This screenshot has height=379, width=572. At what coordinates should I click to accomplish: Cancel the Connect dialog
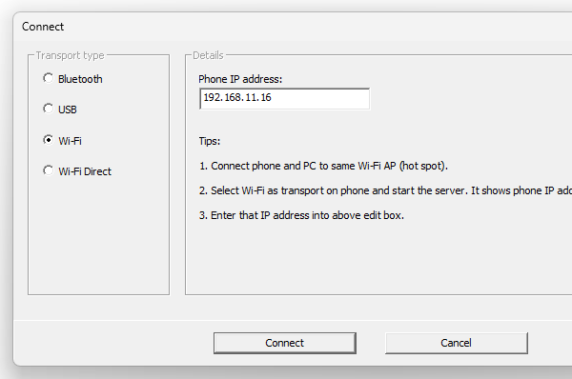[x=456, y=343]
